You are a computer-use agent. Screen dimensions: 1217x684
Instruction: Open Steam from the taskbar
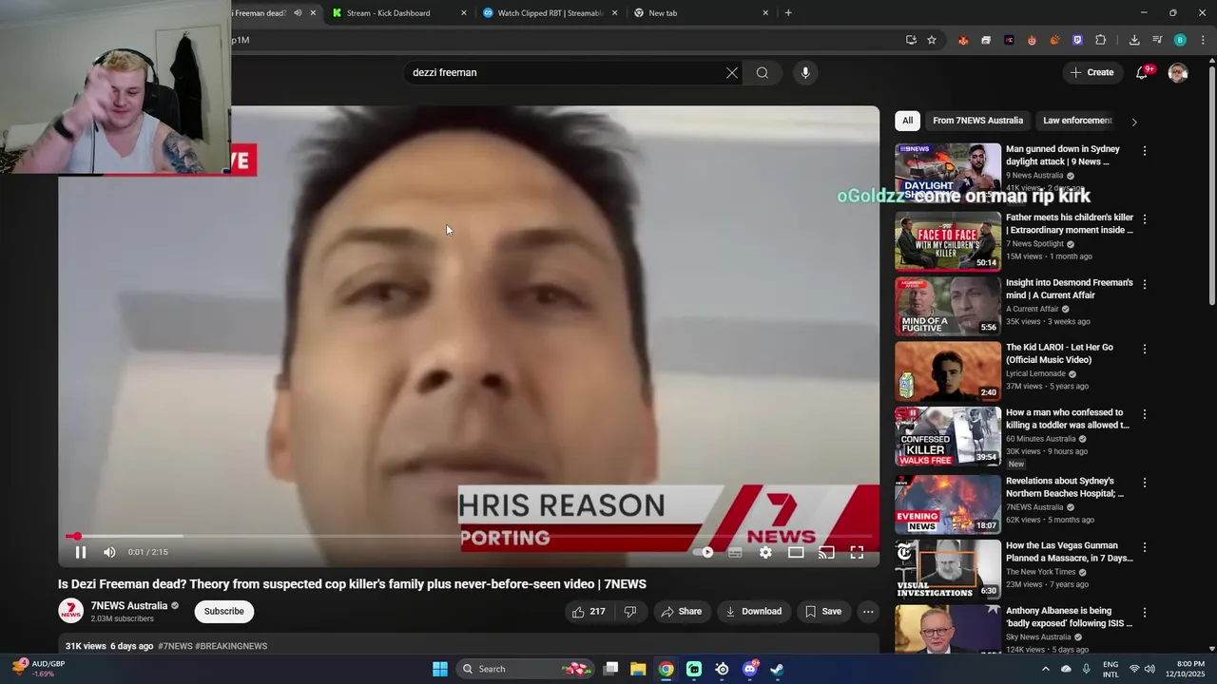point(777,669)
